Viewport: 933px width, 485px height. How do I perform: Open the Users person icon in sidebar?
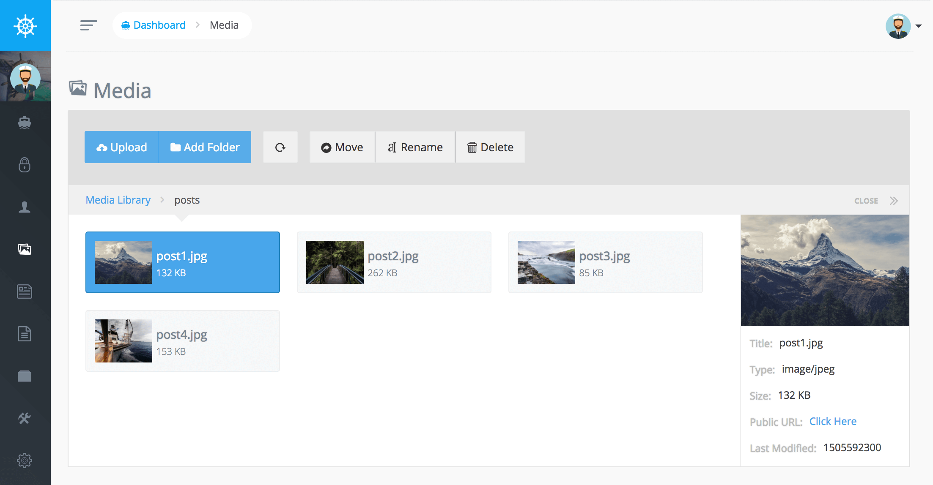click(25, 207)
